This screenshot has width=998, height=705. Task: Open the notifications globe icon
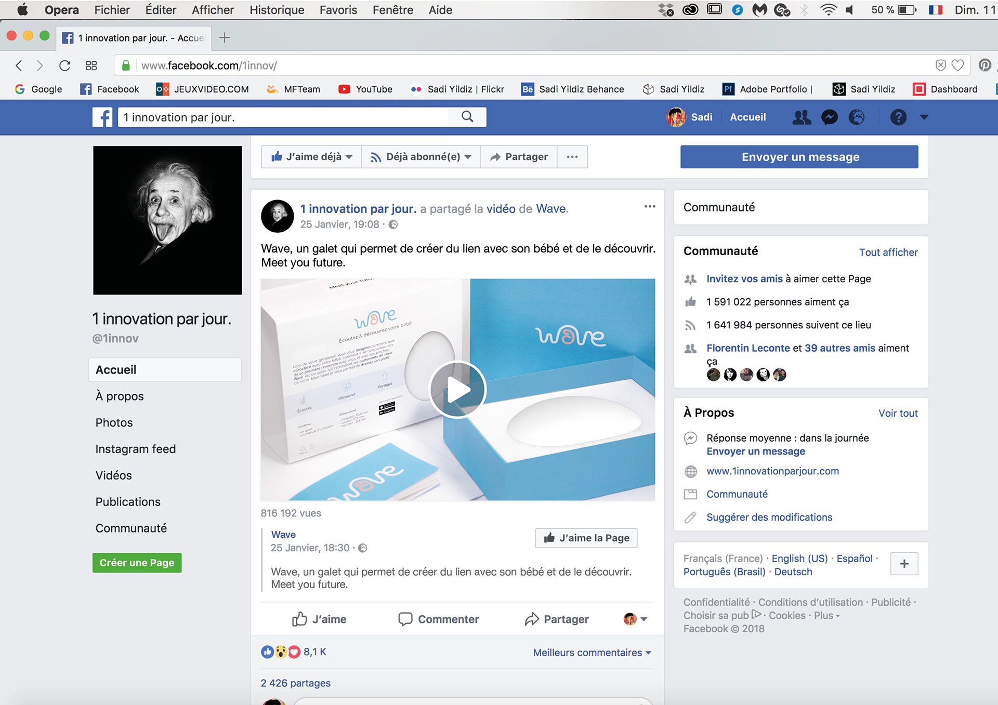coord(857,117)
